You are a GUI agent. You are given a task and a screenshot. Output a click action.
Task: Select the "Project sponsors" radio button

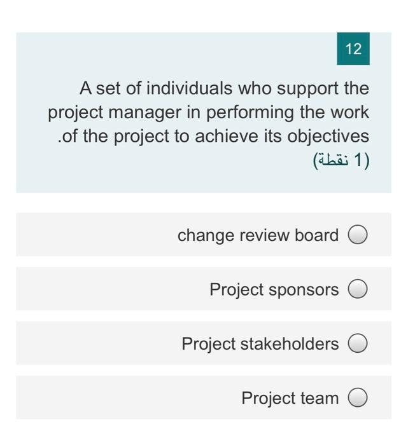point(358,290)
